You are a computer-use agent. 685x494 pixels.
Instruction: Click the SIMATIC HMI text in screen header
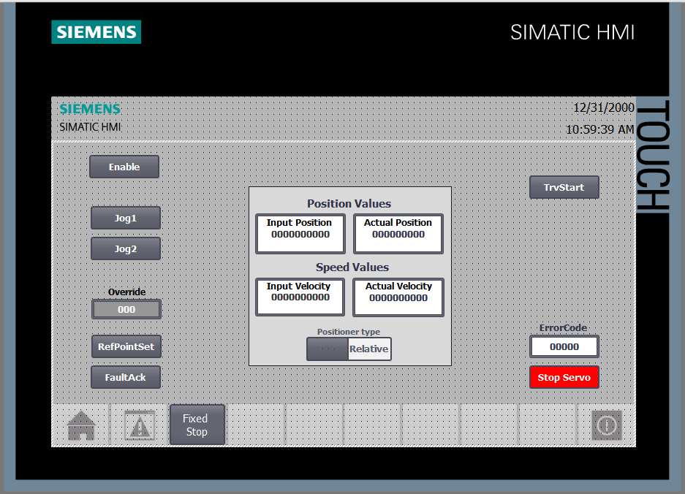(x=90, y=127)
